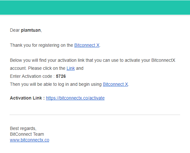190x153 pixels.
Task: Click the unlinked 'BitconnectX' word before 'account'
Action: tap(163, 60)
